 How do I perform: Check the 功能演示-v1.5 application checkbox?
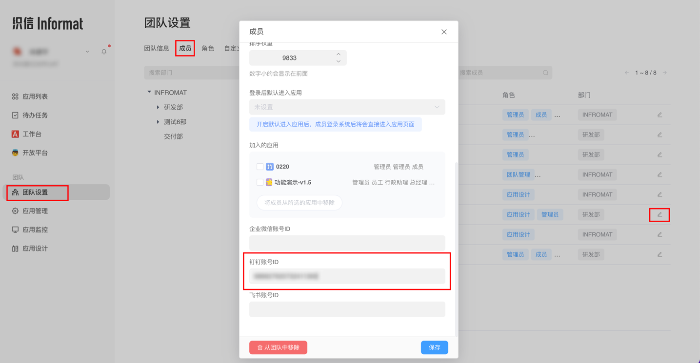[260, 183]
